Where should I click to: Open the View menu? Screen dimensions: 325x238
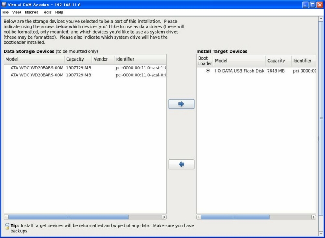[16, 12]
